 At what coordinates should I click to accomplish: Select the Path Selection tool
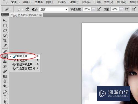(x=5, y=102)
